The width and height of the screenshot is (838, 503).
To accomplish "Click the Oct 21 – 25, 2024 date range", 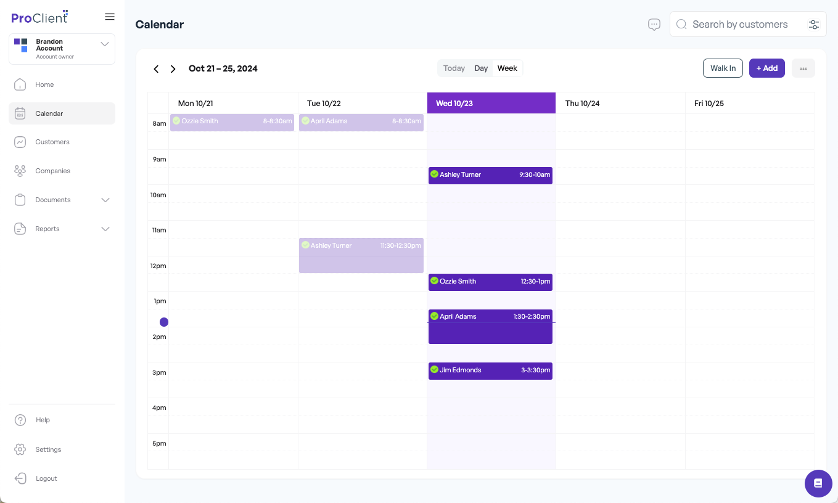I will click(x=223, y=68).
